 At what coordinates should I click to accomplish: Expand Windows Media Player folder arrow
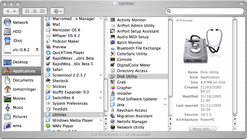click(x=101, y=120)
